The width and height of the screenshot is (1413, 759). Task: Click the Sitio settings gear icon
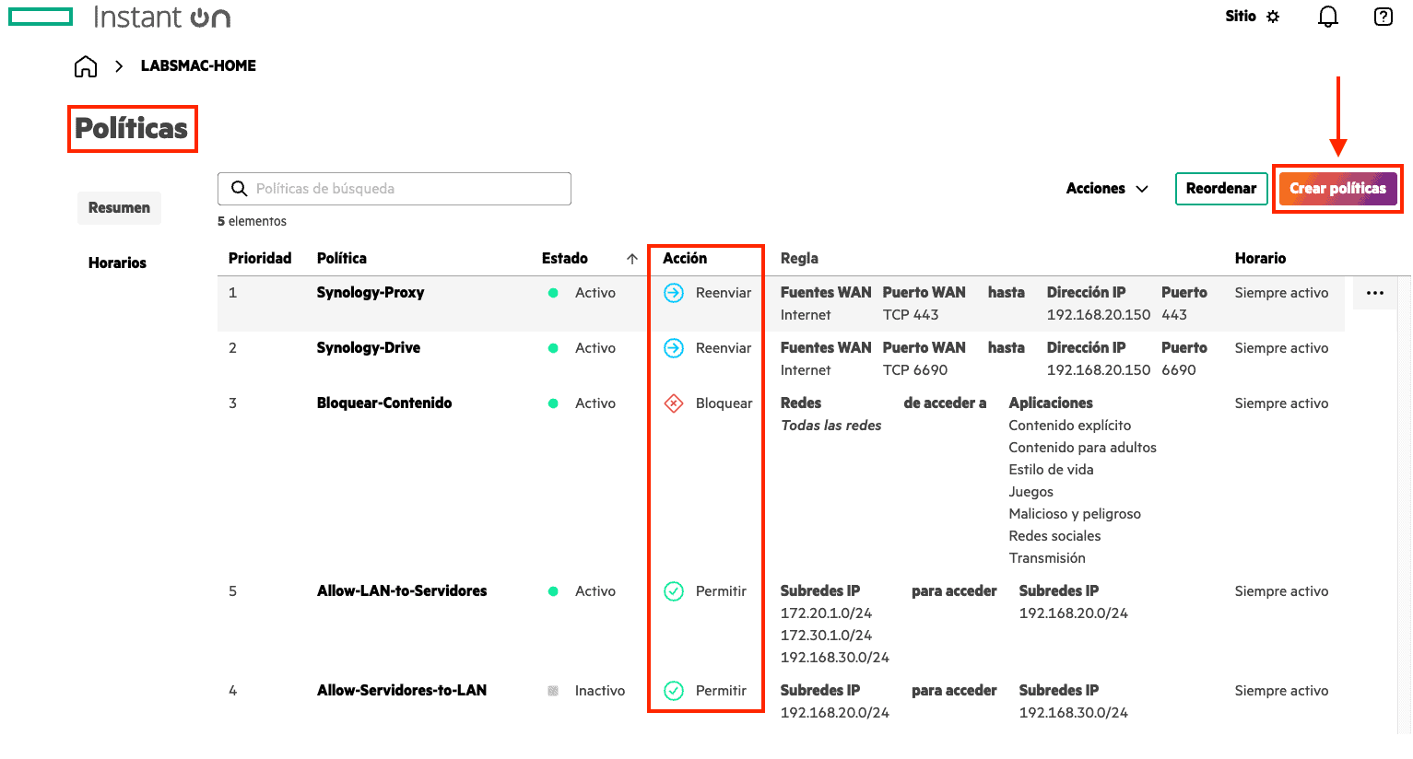(1273, 17)
